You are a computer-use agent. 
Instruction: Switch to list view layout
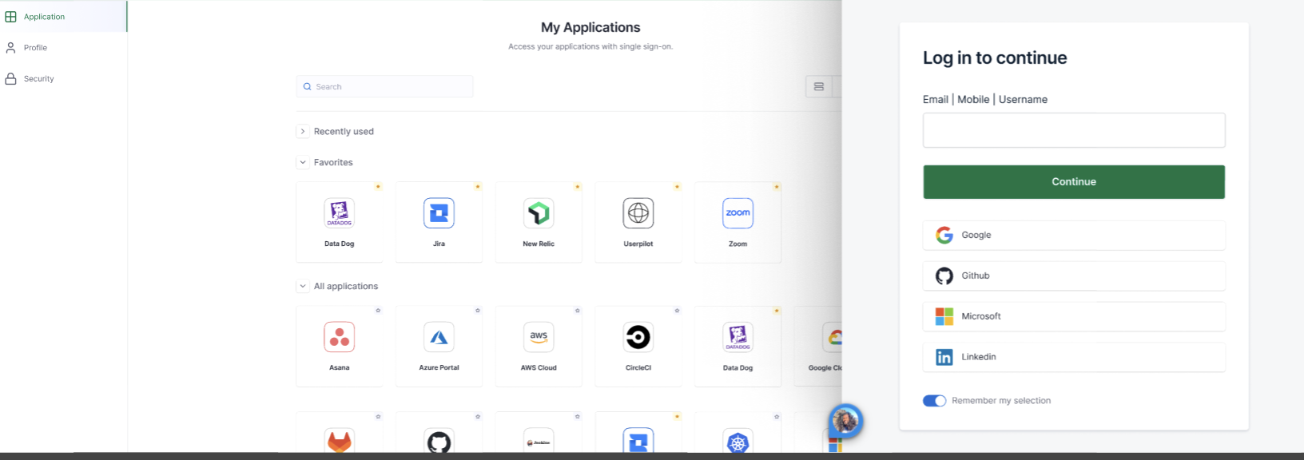[818, 86]
